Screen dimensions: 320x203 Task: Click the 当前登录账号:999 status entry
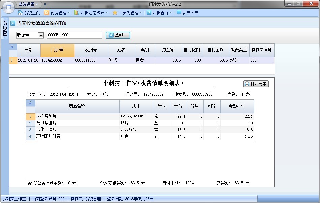tap(49, 199)
